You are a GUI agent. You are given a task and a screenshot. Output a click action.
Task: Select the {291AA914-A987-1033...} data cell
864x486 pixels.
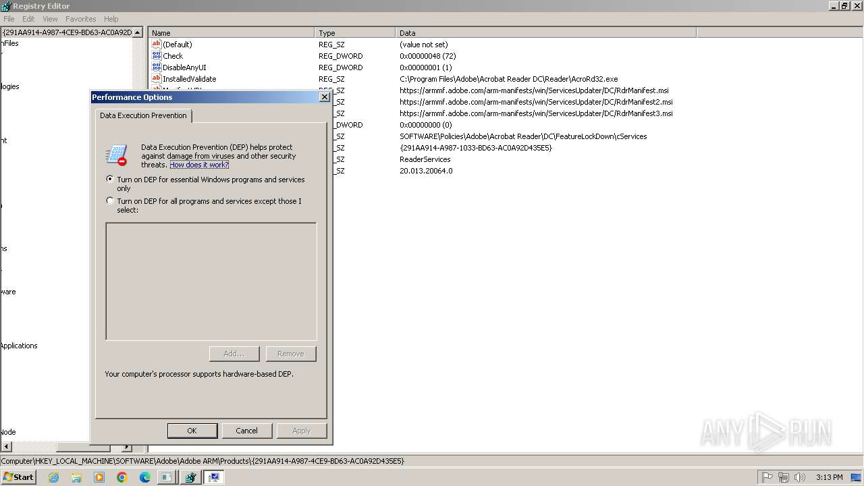pos(475,148)
